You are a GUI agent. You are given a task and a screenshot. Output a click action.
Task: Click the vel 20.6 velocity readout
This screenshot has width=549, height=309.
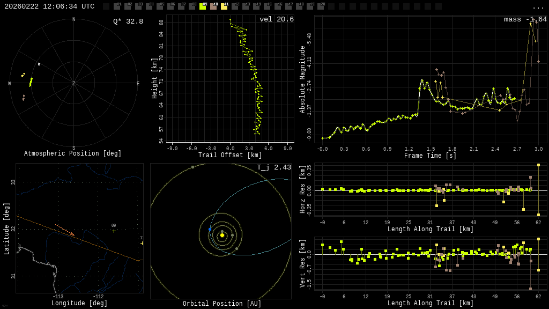(276, 19)
